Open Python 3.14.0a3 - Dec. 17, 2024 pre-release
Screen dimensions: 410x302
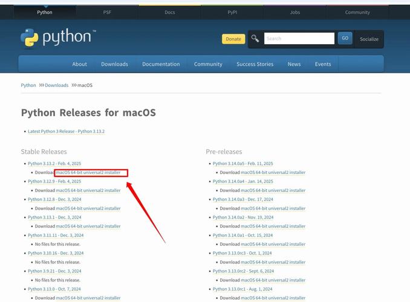coord(243,199)
